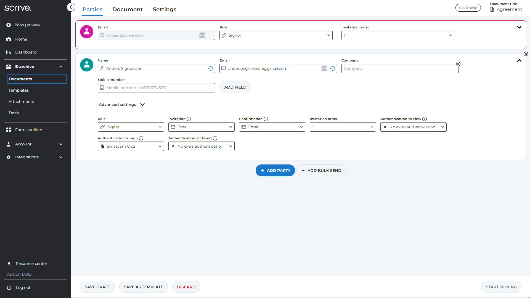Click the checkmark icon in Email field

(x=333, y=68)
